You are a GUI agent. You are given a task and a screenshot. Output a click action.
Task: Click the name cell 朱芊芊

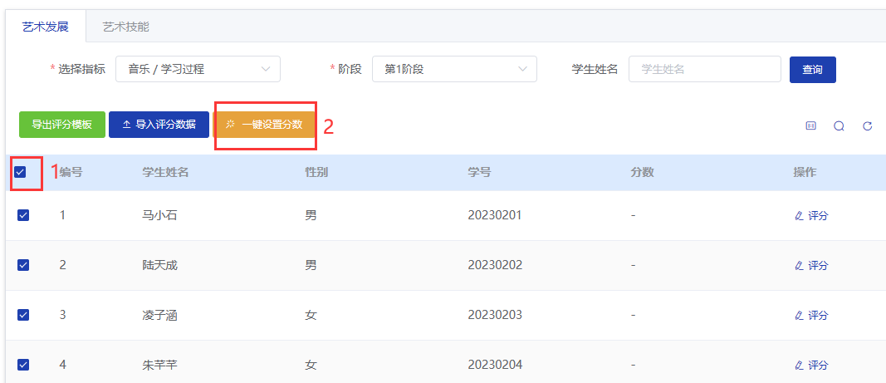click(x=160, y=365)
